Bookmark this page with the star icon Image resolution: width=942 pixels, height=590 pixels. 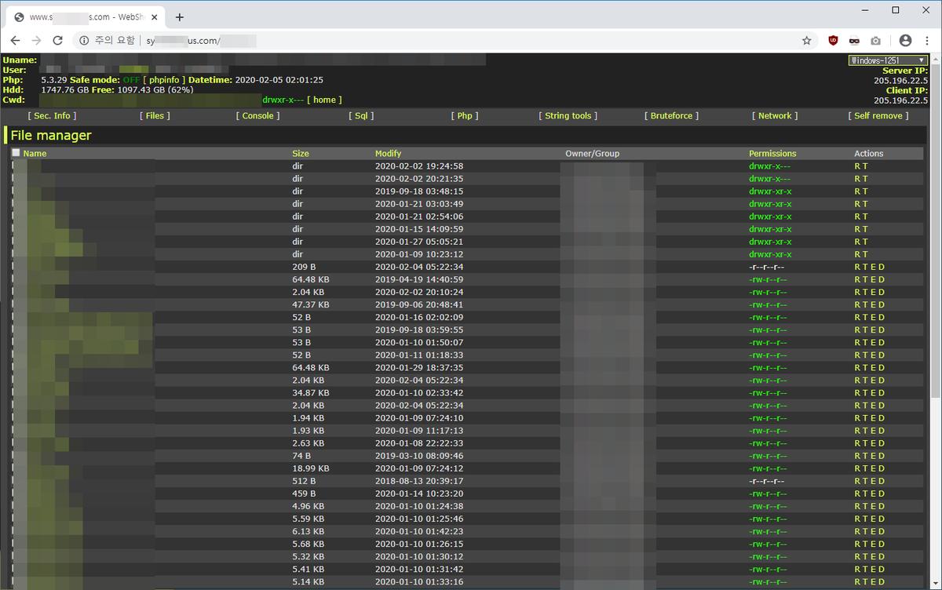[x=806, y=41]
